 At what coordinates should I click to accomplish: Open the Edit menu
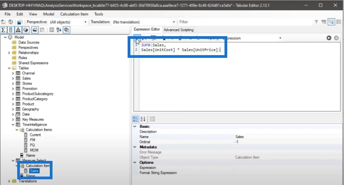tap(20, 14)
